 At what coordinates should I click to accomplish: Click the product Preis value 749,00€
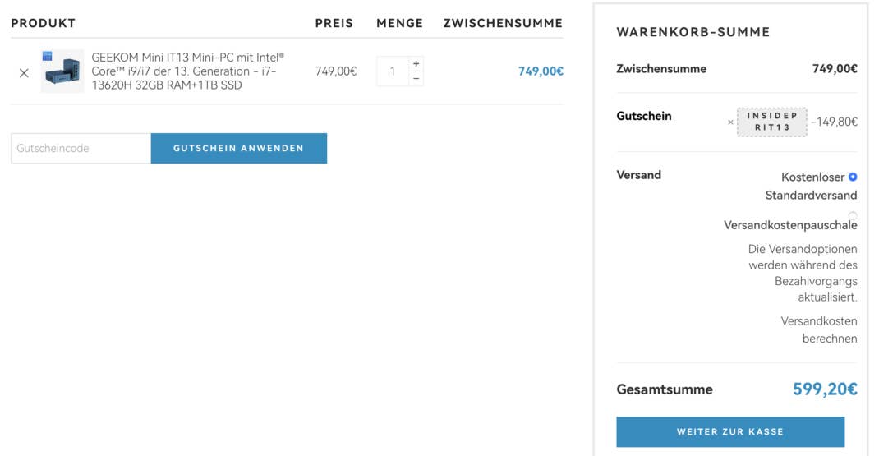point(336,71)
